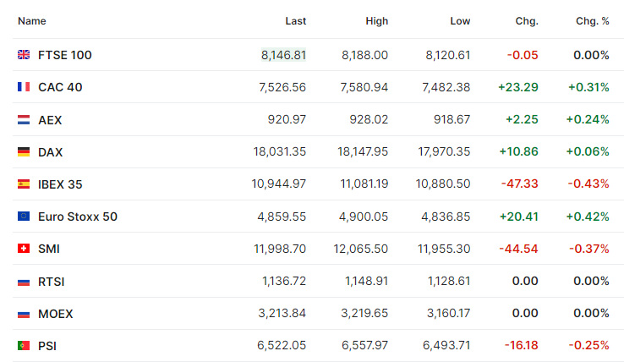Click the German flag icon beside DAX
The height and width of the screenshot is (362, 624).
[24, 151]
